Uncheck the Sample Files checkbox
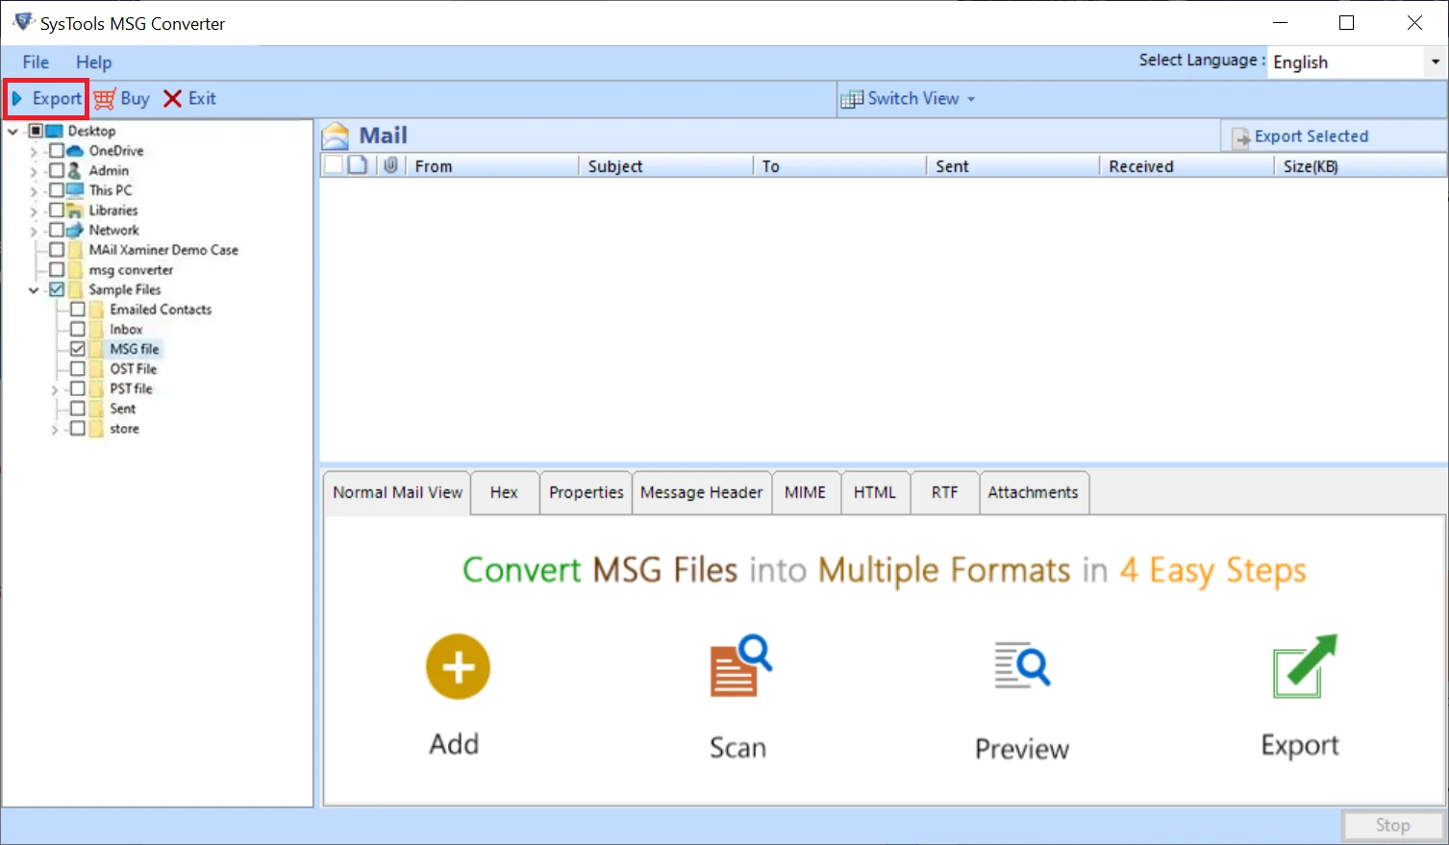1449x845 pixels. [57, 289]
